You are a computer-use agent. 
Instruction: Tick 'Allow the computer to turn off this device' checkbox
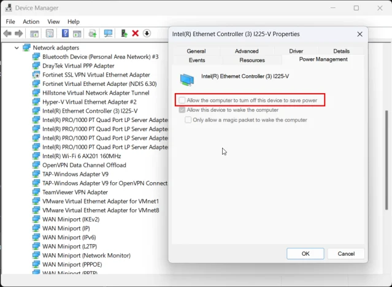pos(182,100)
